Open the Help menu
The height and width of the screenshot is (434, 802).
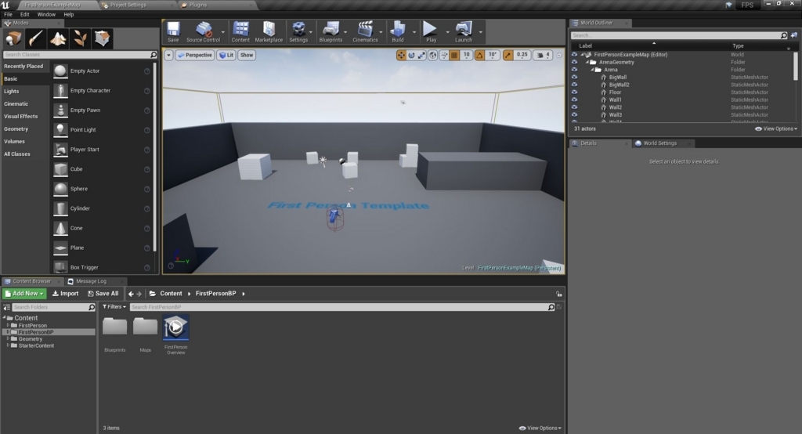pyautogui.click(x=69, y=14)
